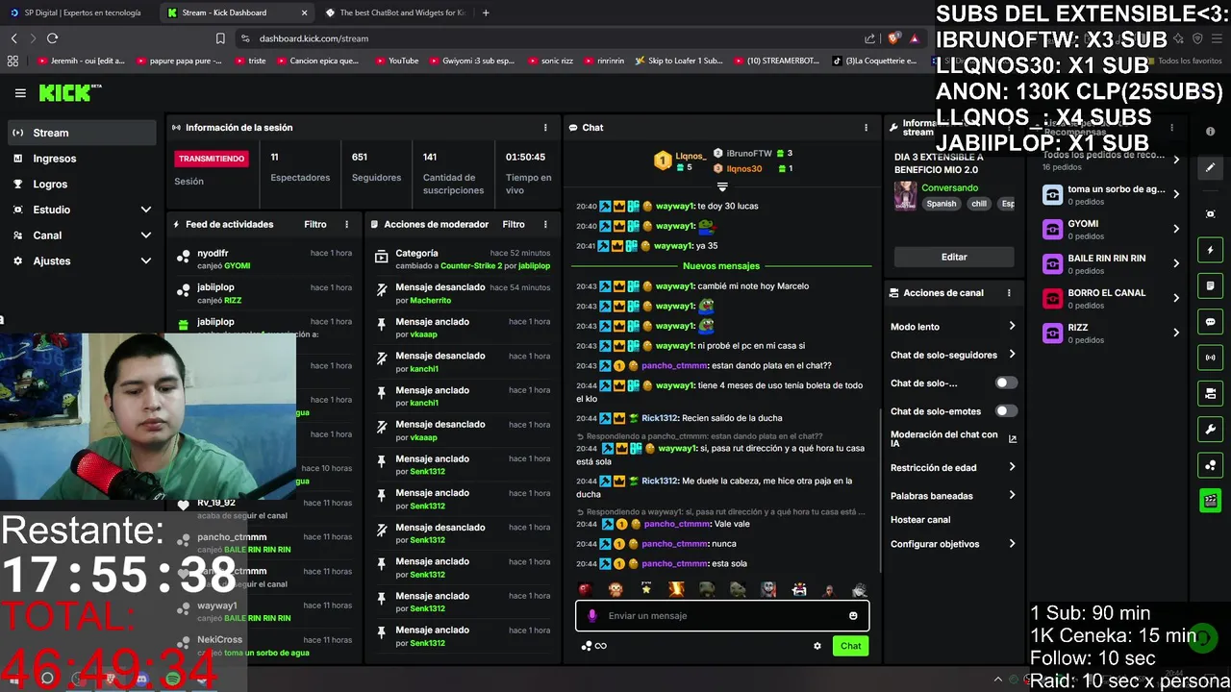Open chat settings gear icon
The height and width of the screenshot is (692, 1231).
[x=817, y=646]
